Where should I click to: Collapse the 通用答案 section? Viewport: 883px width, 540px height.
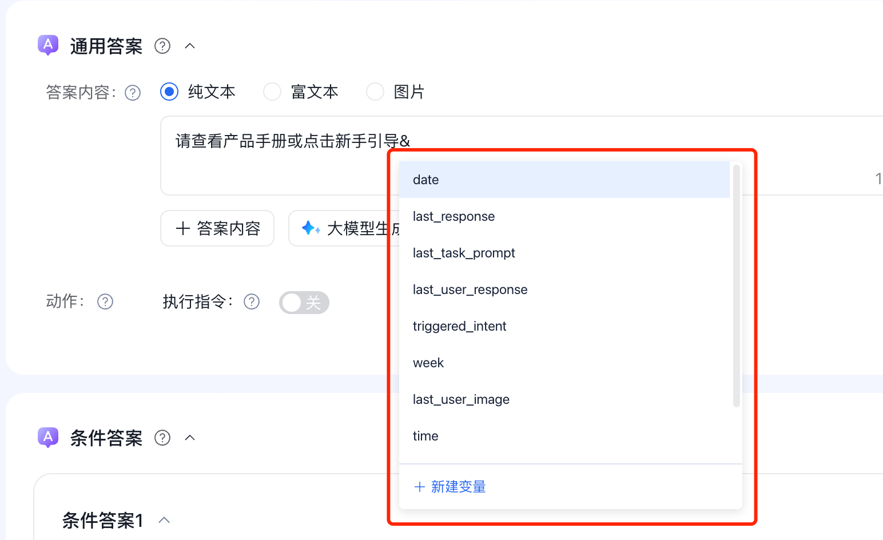point(190,46)
